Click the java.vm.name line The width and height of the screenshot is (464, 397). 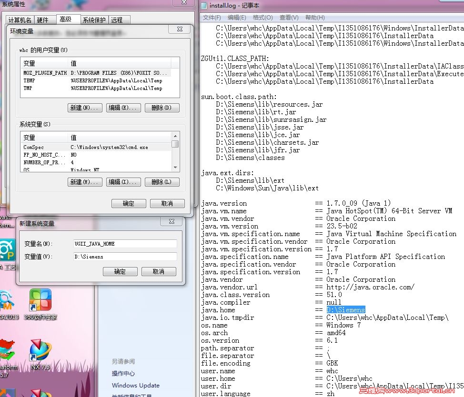click(327, 211)
